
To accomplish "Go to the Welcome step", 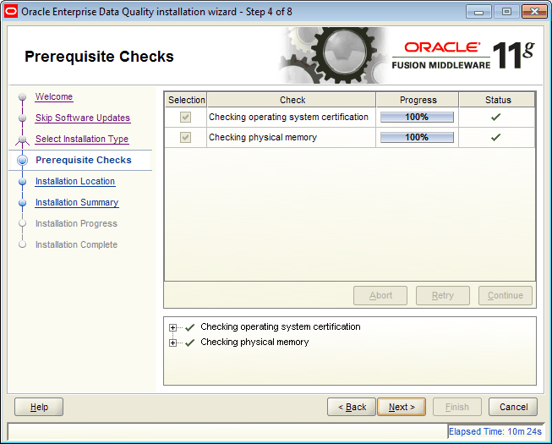I will (x=54, y=96).
